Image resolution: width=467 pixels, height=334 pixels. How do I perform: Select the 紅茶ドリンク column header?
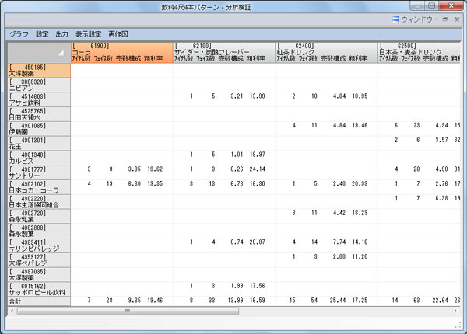(x=326, y=53)
